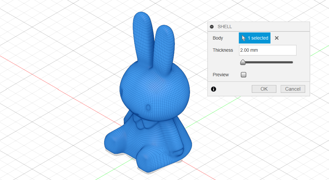Click the Preview label
The width and height of the screenshot is (329, 180).
221,75
